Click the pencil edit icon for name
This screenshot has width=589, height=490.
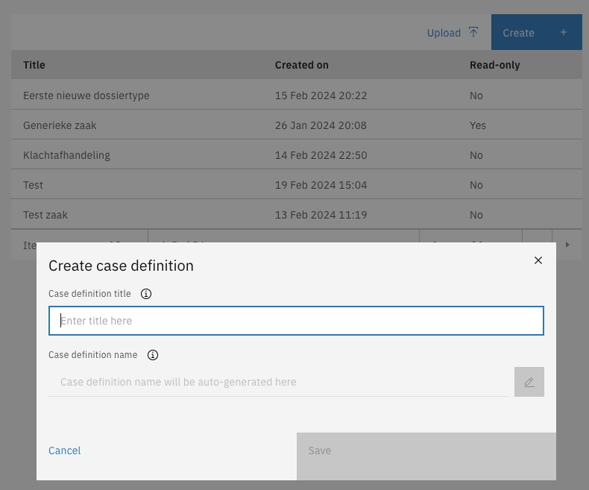coord(529,382)
